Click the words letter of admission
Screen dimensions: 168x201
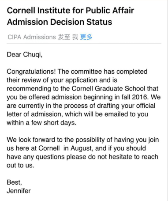click(x=34, y=114)
